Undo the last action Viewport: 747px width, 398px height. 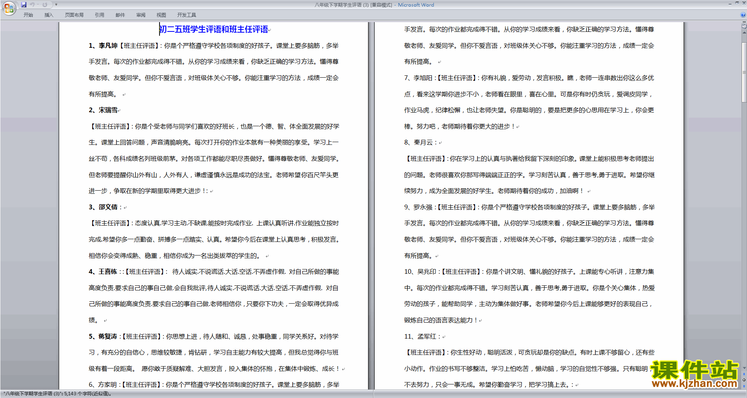tap(32, 5)
